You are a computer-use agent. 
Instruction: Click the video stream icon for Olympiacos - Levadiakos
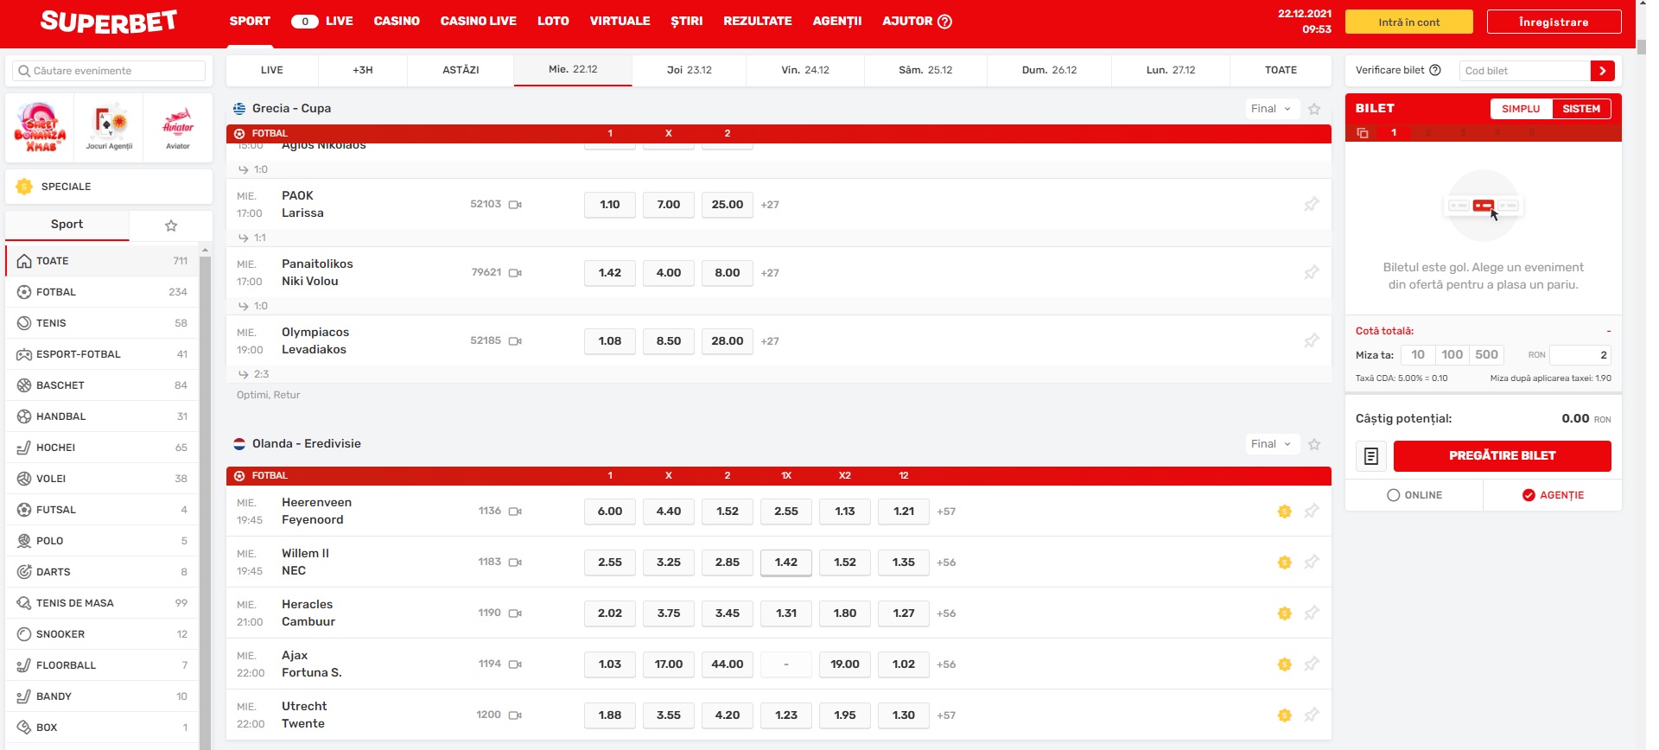(x=515, y=341)
